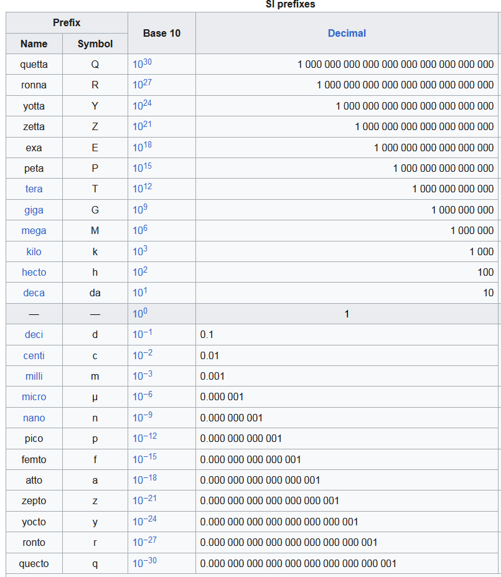This screenshot has height=577, width=501.
Task: Click the quecto name cell
Action: click(34, 563)
